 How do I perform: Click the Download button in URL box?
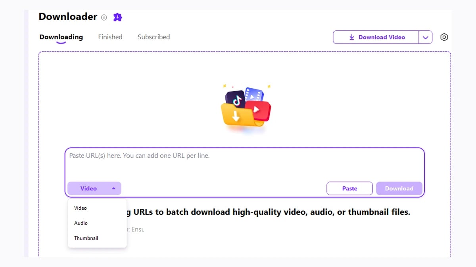(399, 188)
